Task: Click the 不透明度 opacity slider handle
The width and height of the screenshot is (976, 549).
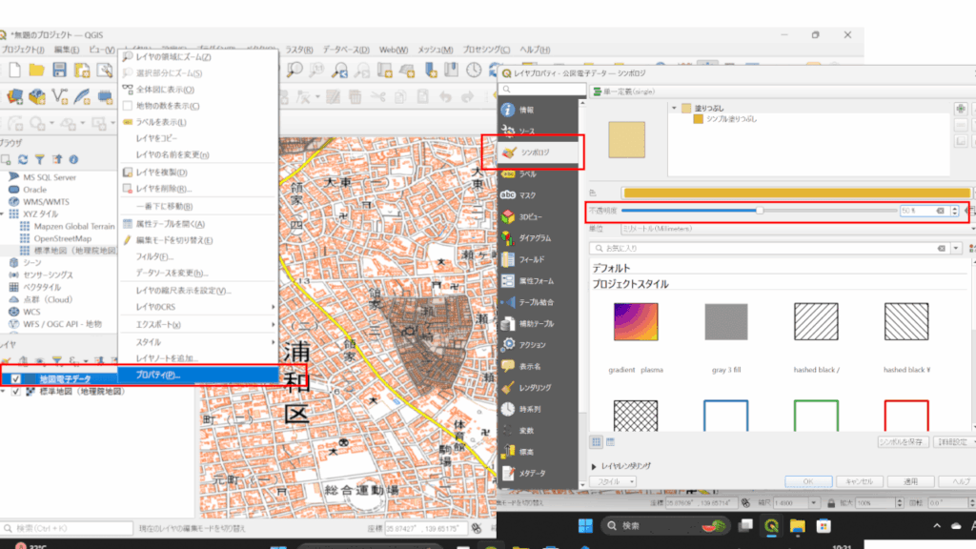Action: click(x=760, y=211)
